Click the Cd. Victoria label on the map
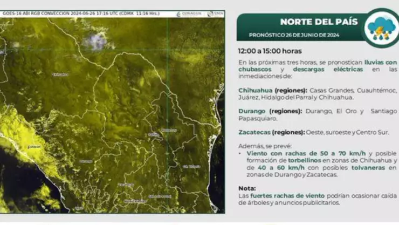Image resolution: width=399 pixels, height=225 pixels. pyautogui.click(x=191, y=166)
